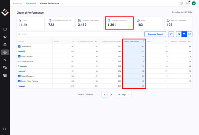
Task: Open the pie chart analytics sidebar icon
Action: (x=5, y=60)
